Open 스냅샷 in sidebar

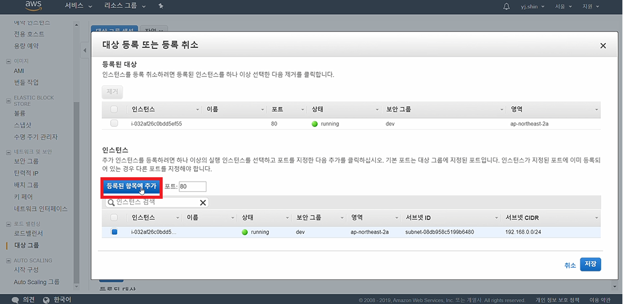pos(22,125)
